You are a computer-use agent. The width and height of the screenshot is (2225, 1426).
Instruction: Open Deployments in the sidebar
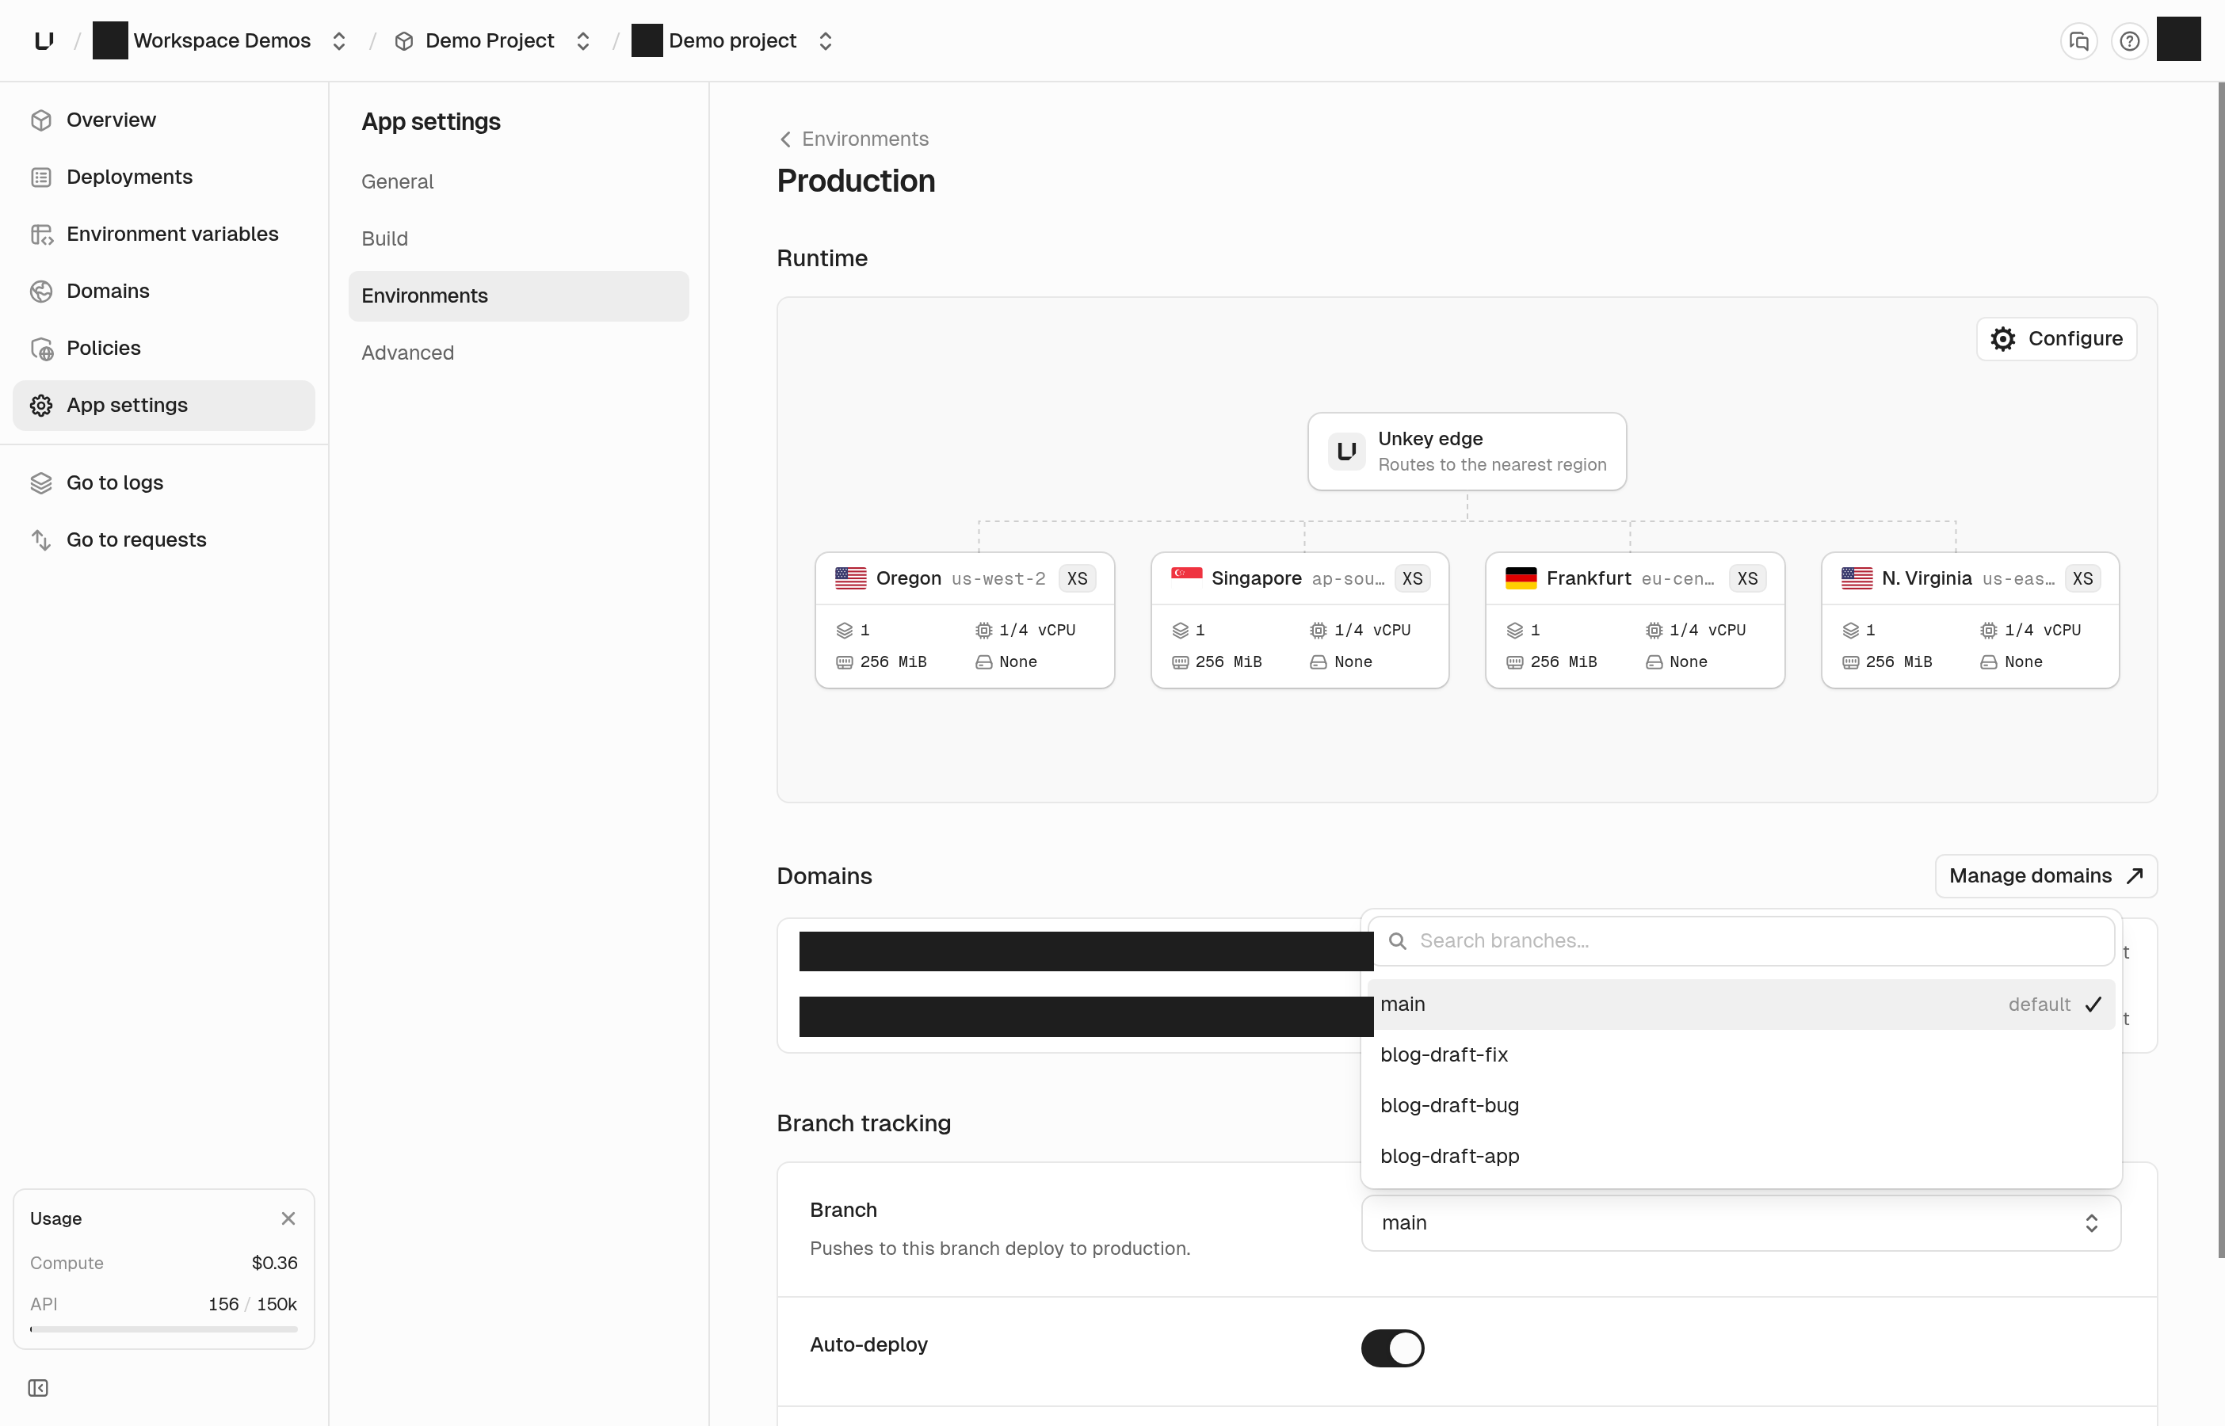pyautogui.click(x=164, y=177)
